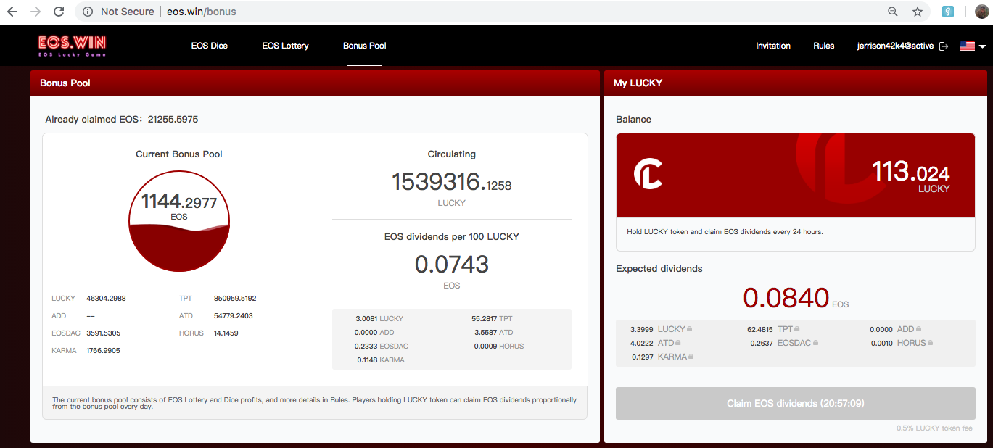Click the 'EOS dividends per 100 LUCKY' heading
This screenshot has width=993, height=448.
451,236
